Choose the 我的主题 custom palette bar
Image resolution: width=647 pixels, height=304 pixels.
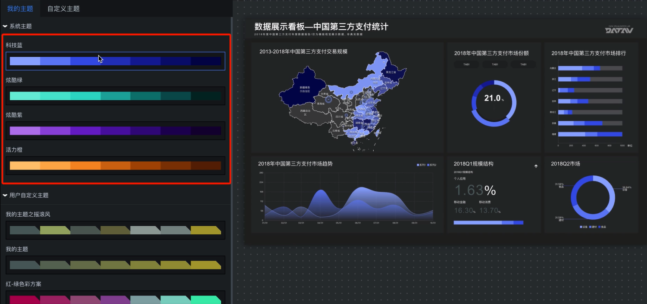(x=116, y=265)
